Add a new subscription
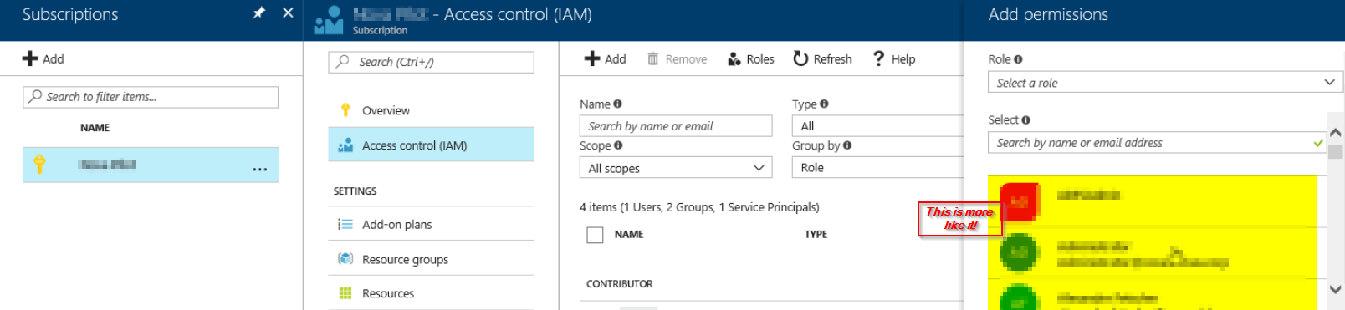The width and height of the screenshot is (1345, 310). point(43,58)
